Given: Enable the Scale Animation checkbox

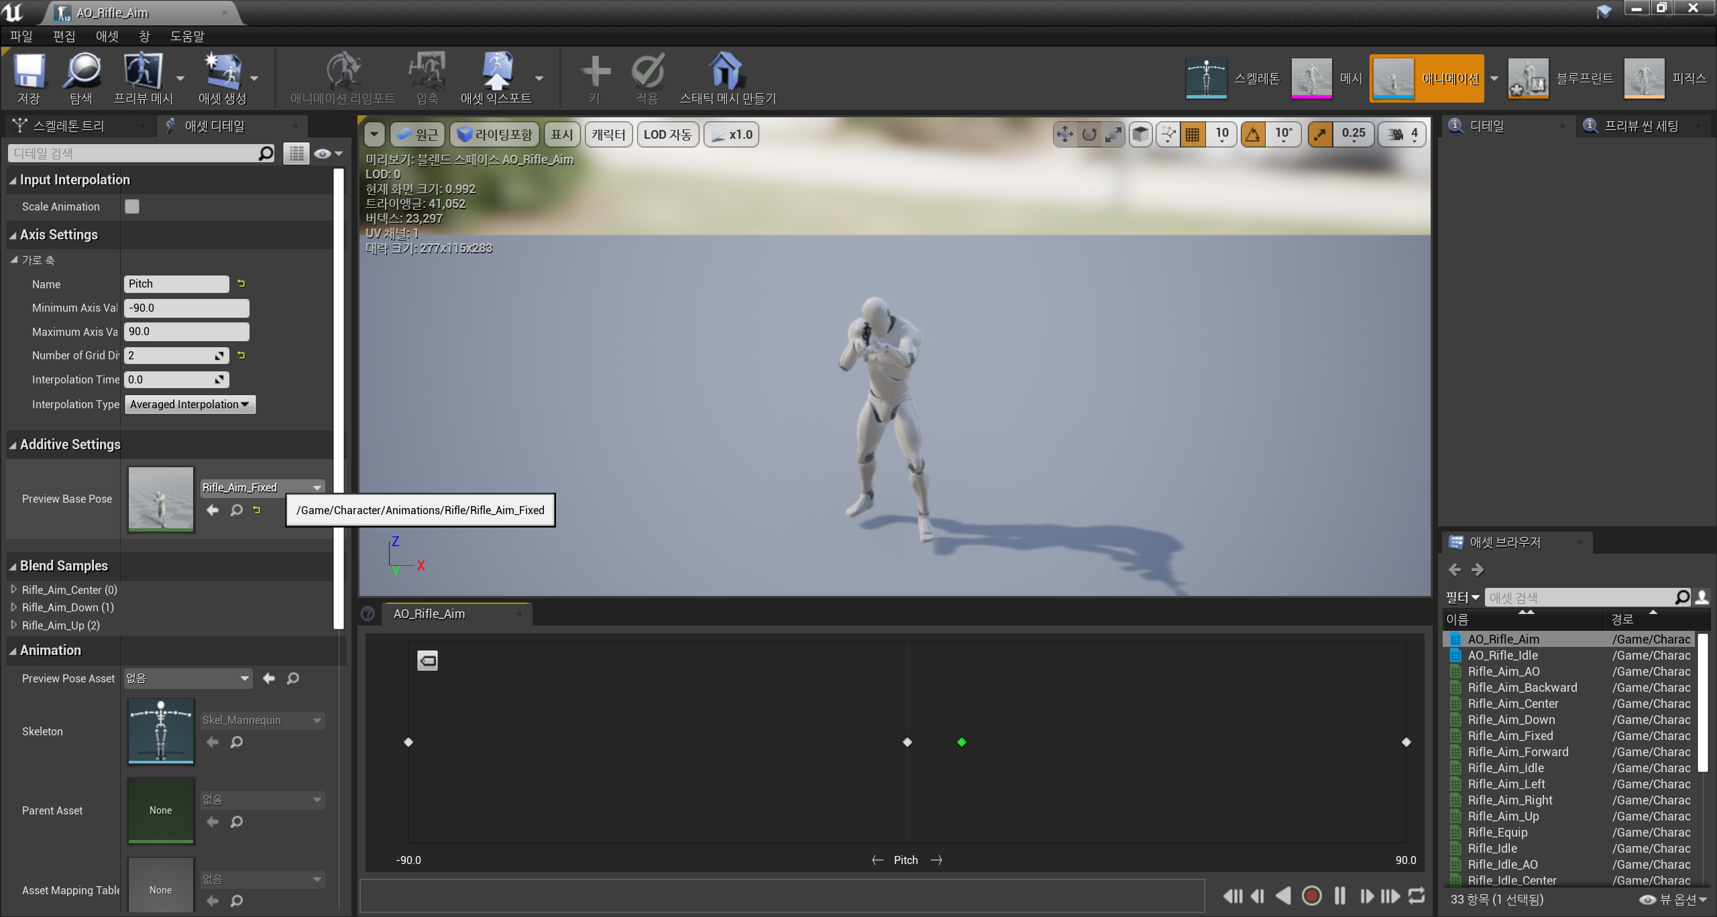Looking at the screenshot, I should click(x=132, y=206).
